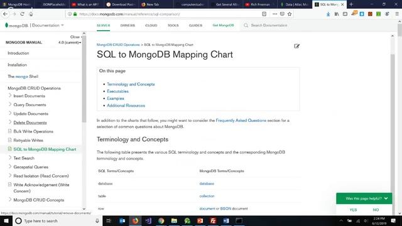Follow the Additional Resources link
This screenshot has width=402, height=226.
[126, 105]
